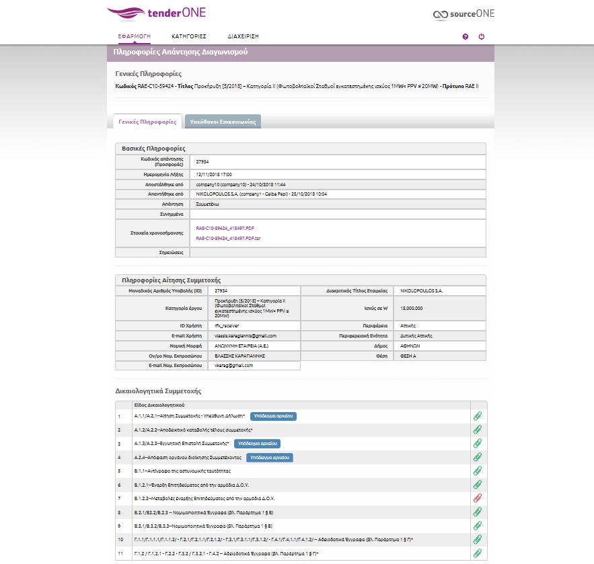This screenshot has width=594, height=564.
Task: Open attachment clip for row 3 Εγγυητική Επιστολή
Action: click(478, 443)
